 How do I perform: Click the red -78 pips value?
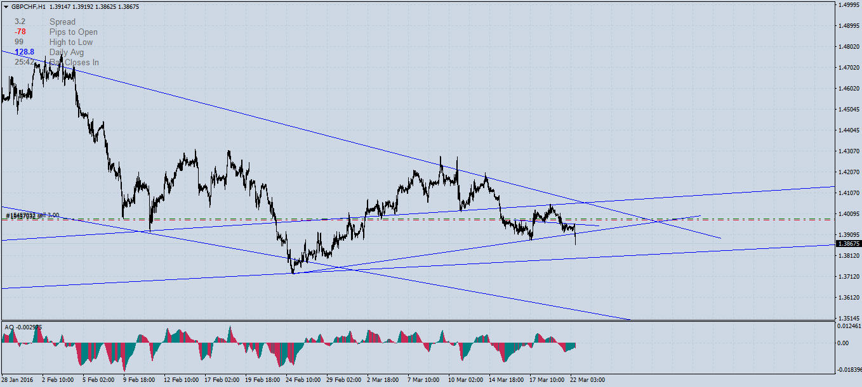pyautogui.click(x=20, y=32)
